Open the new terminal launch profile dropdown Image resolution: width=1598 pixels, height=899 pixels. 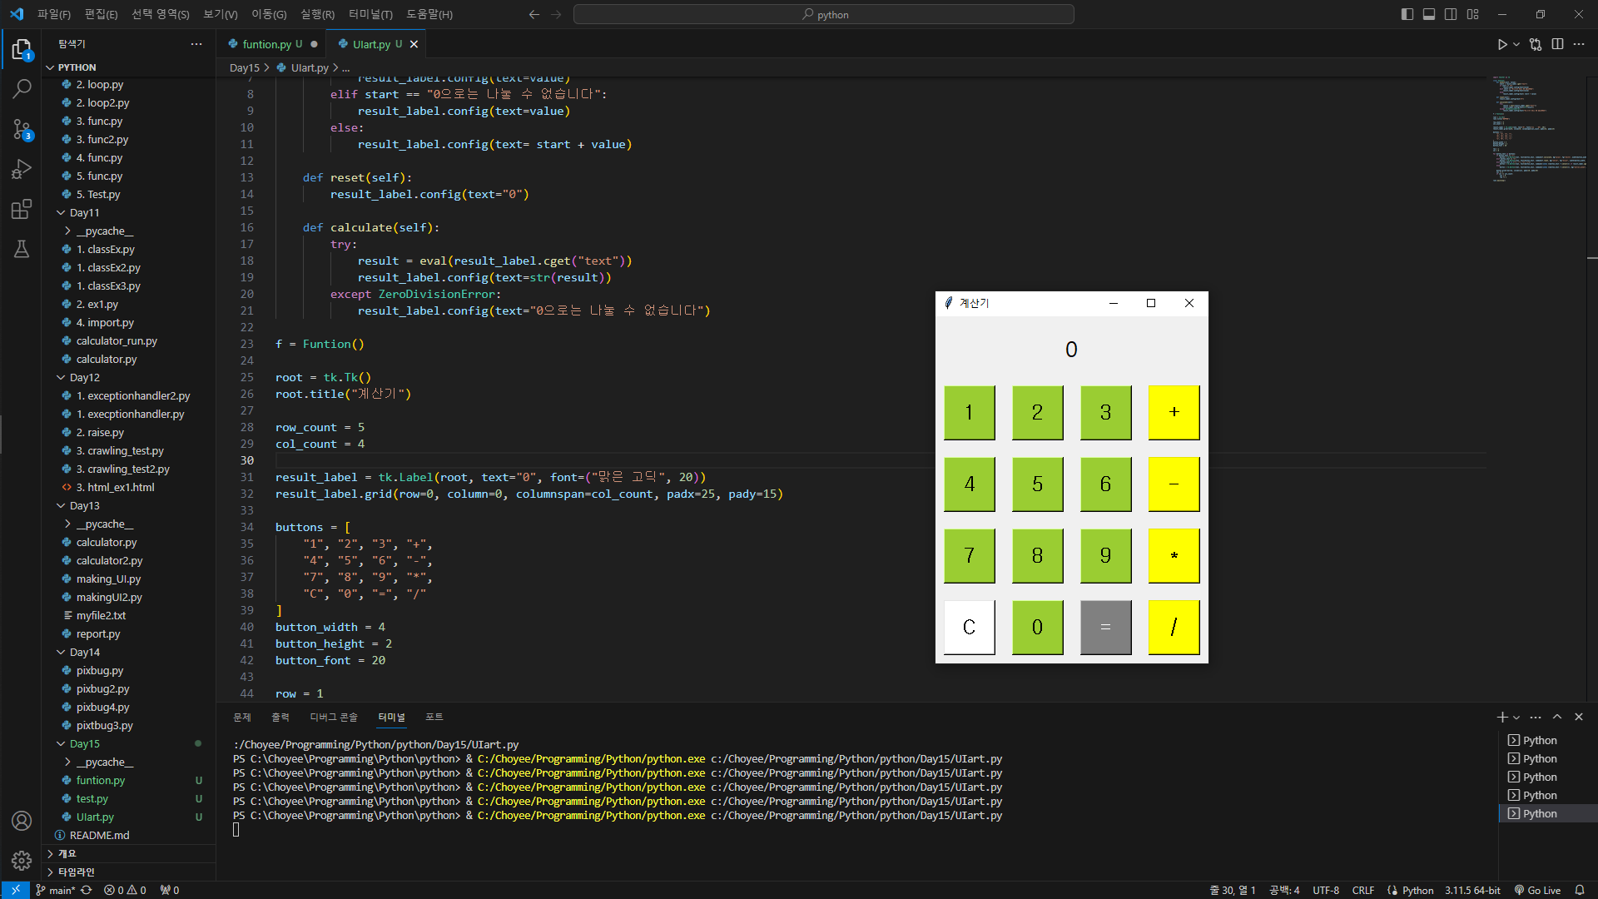click(1516, 717)
